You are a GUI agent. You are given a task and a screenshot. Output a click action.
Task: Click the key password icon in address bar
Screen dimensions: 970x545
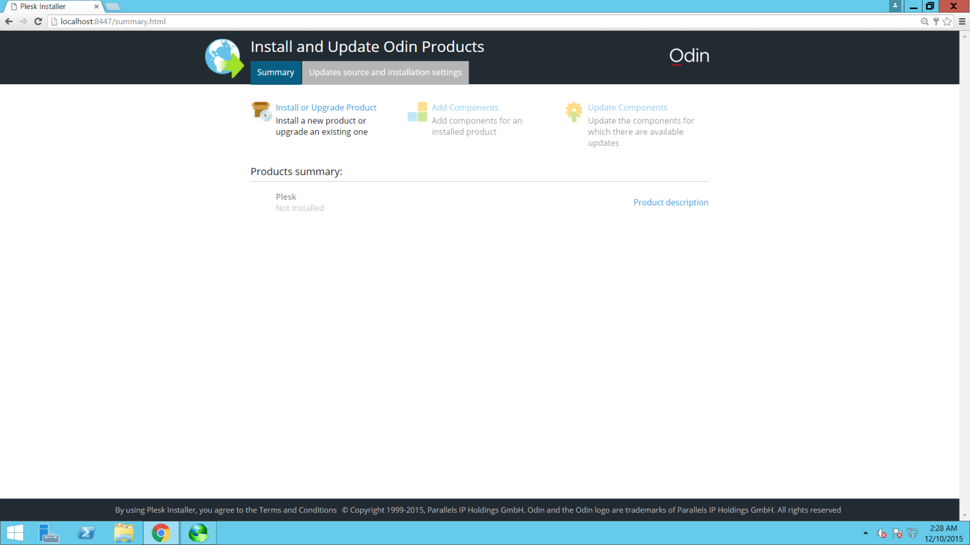(936, 21)
